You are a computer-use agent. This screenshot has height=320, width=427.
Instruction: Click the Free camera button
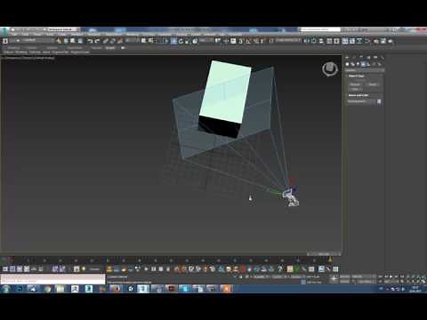[355, 89]
